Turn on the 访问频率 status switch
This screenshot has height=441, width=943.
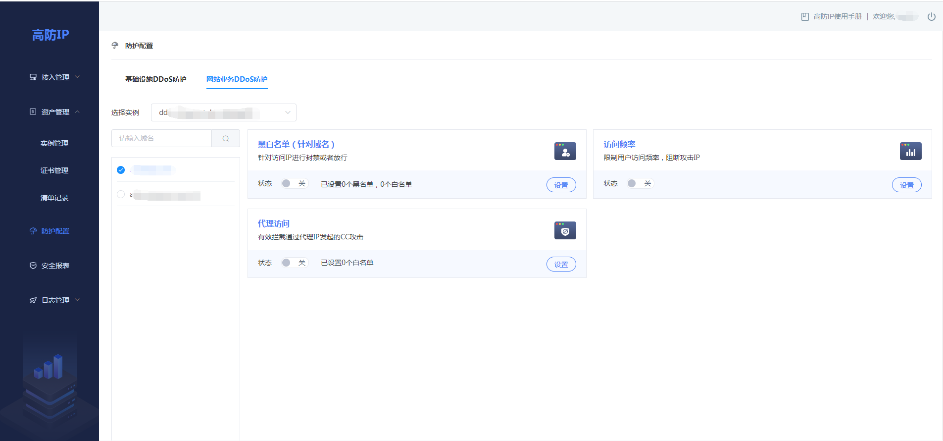click(x=640, y=183)
